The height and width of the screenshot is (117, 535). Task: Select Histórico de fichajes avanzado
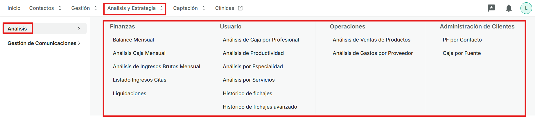pos(260,107)
